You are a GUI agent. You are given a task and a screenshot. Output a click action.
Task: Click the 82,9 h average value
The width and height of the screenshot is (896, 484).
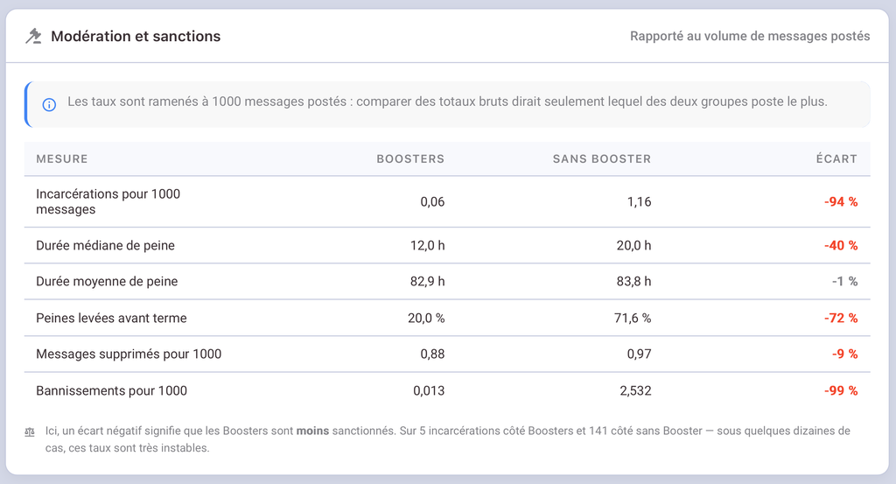(x=427, y=281)
